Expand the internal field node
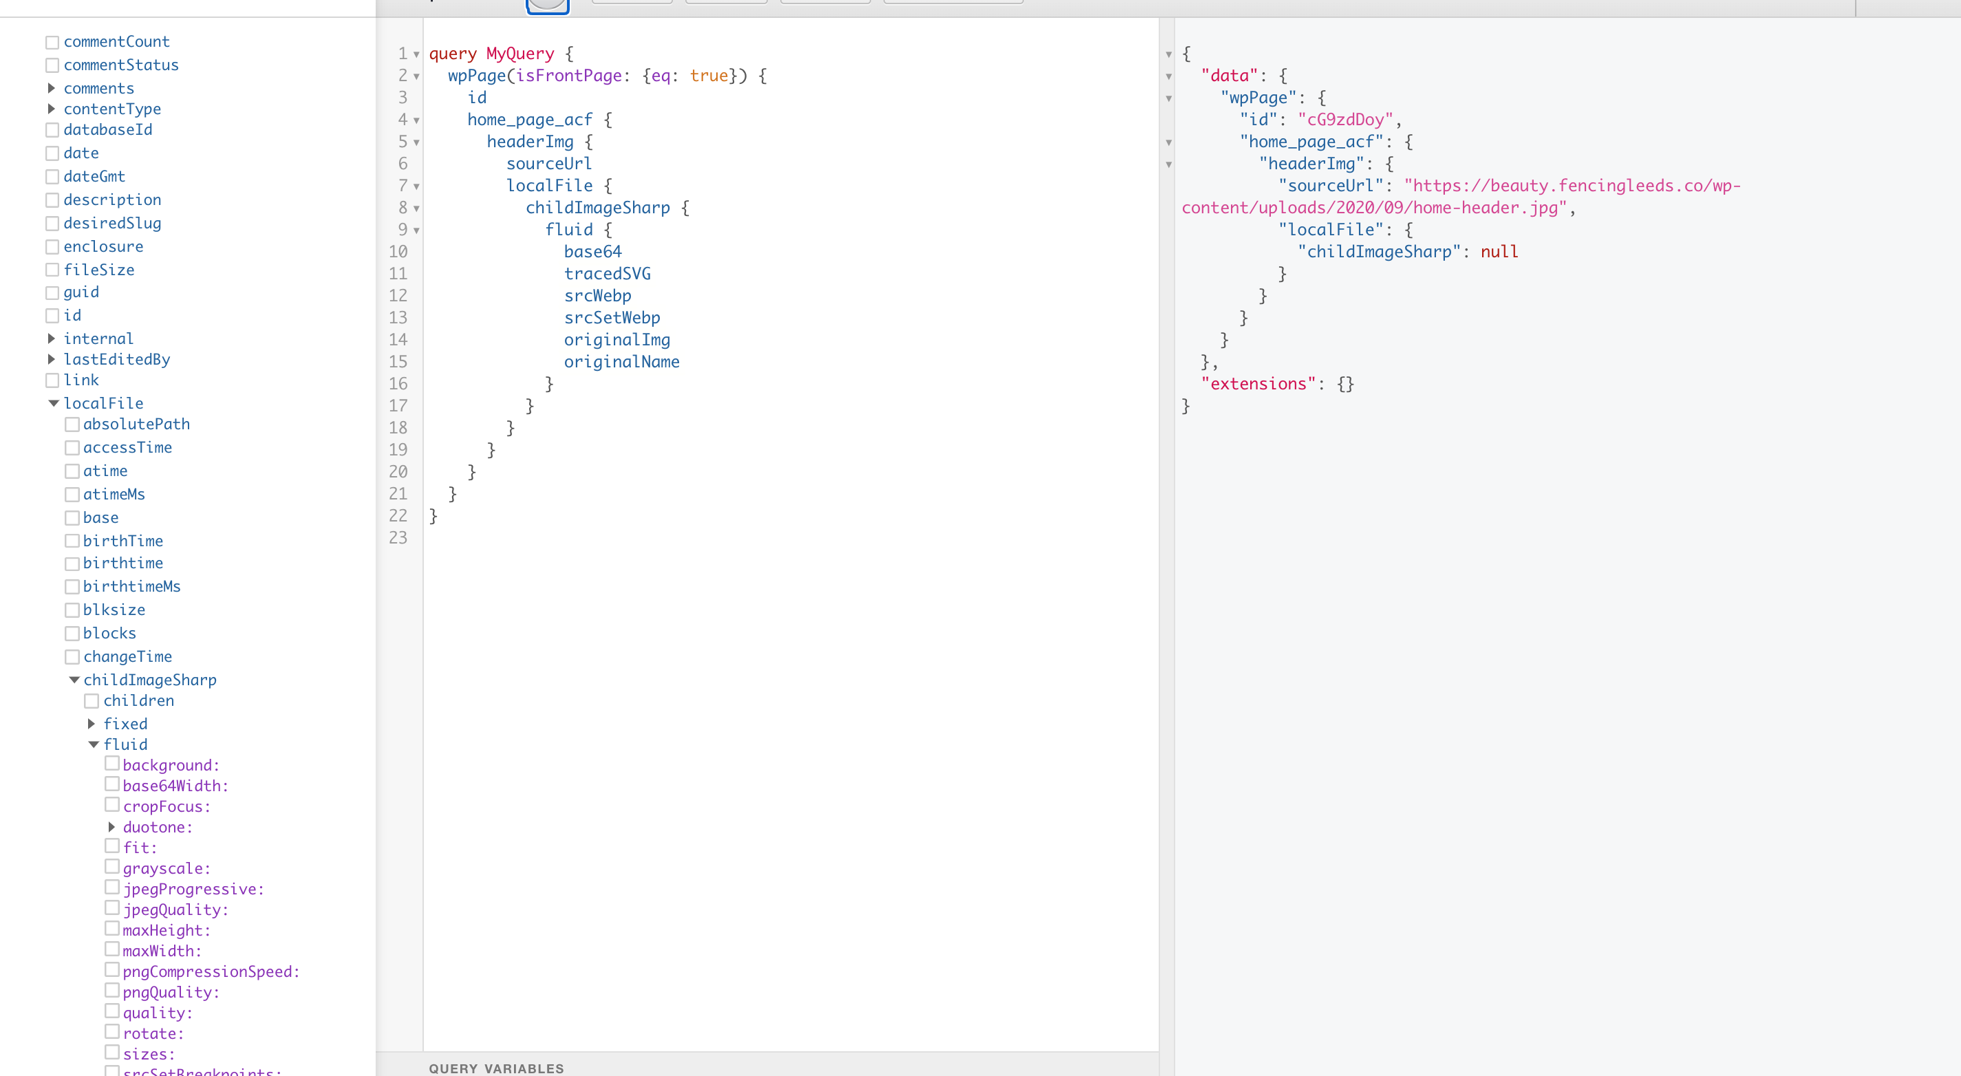Viewport: 1961px width, 1076px height. coord(52,338)
